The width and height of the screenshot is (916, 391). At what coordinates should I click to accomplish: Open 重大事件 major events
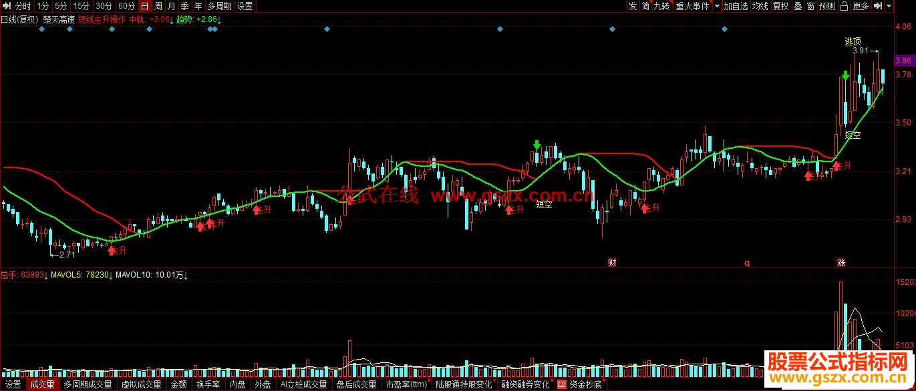click(x=693, y=6)
